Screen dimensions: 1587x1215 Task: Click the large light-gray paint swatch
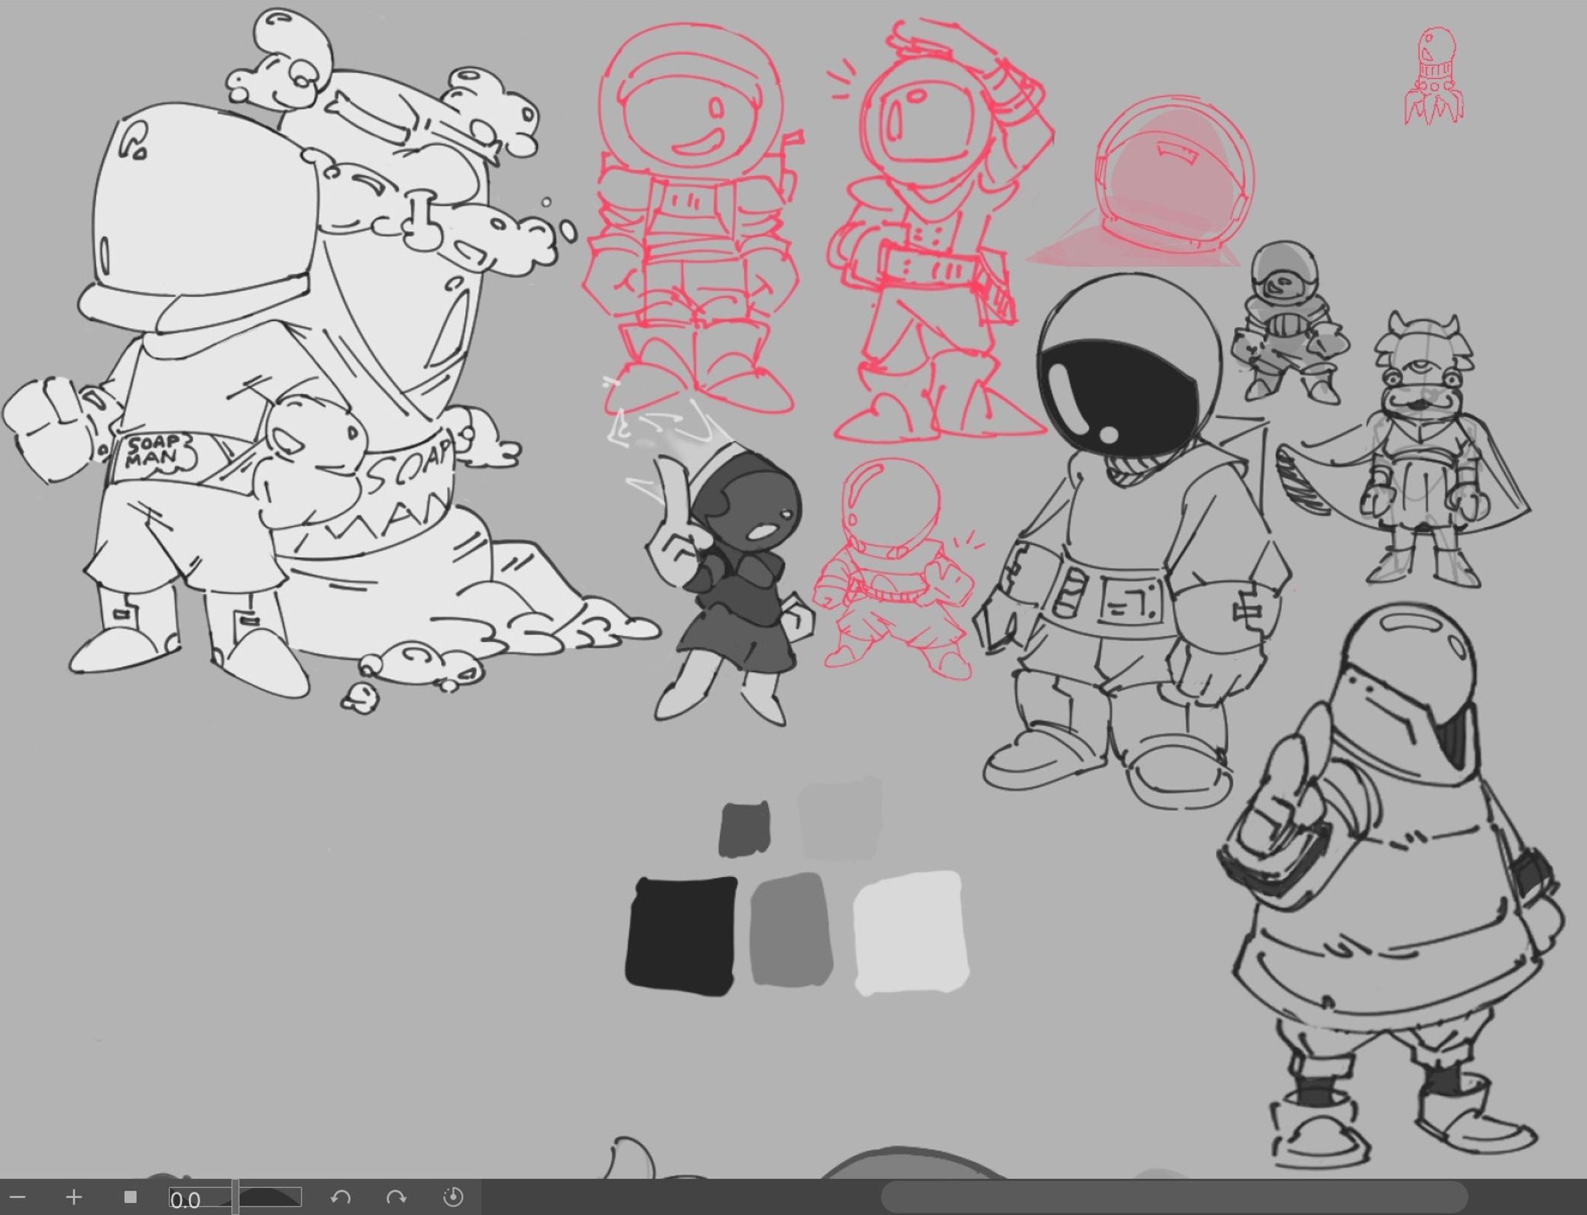pyautogui.click(x=911, y=932)
